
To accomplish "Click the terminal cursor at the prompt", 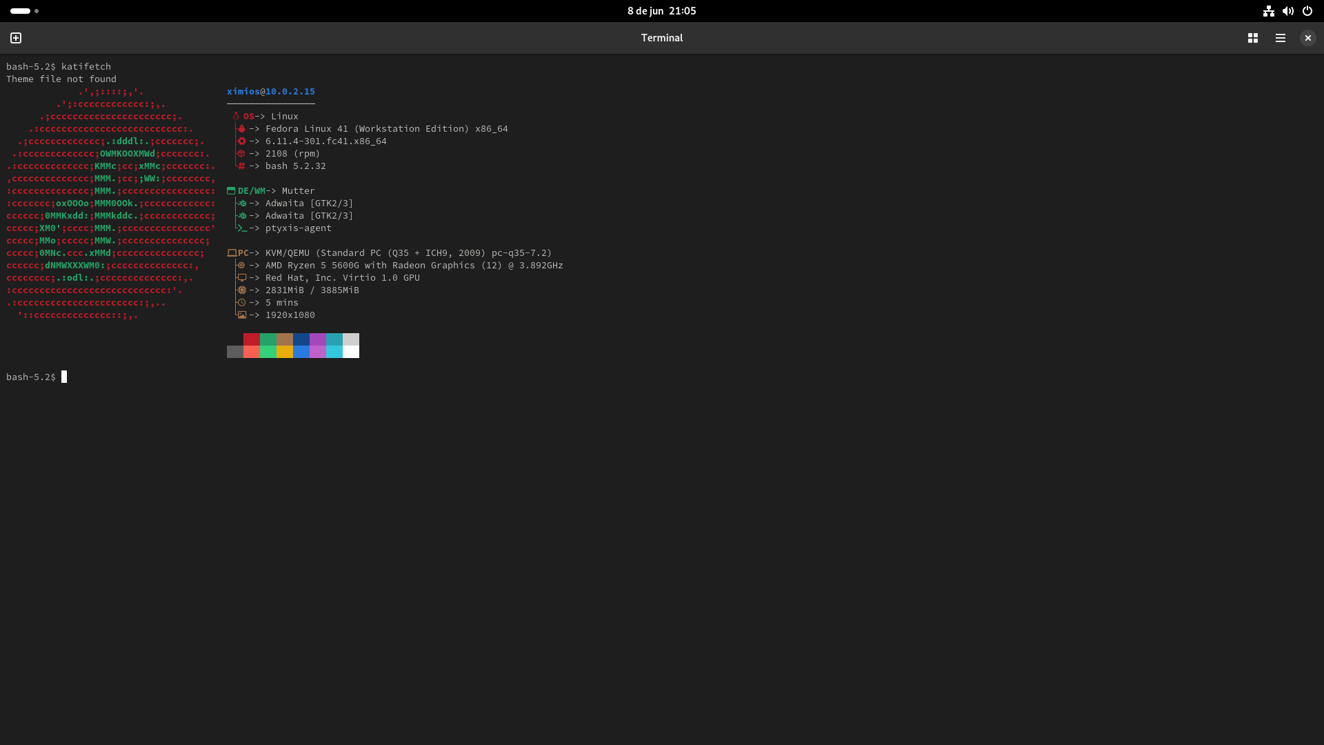I will pos(64,377).
